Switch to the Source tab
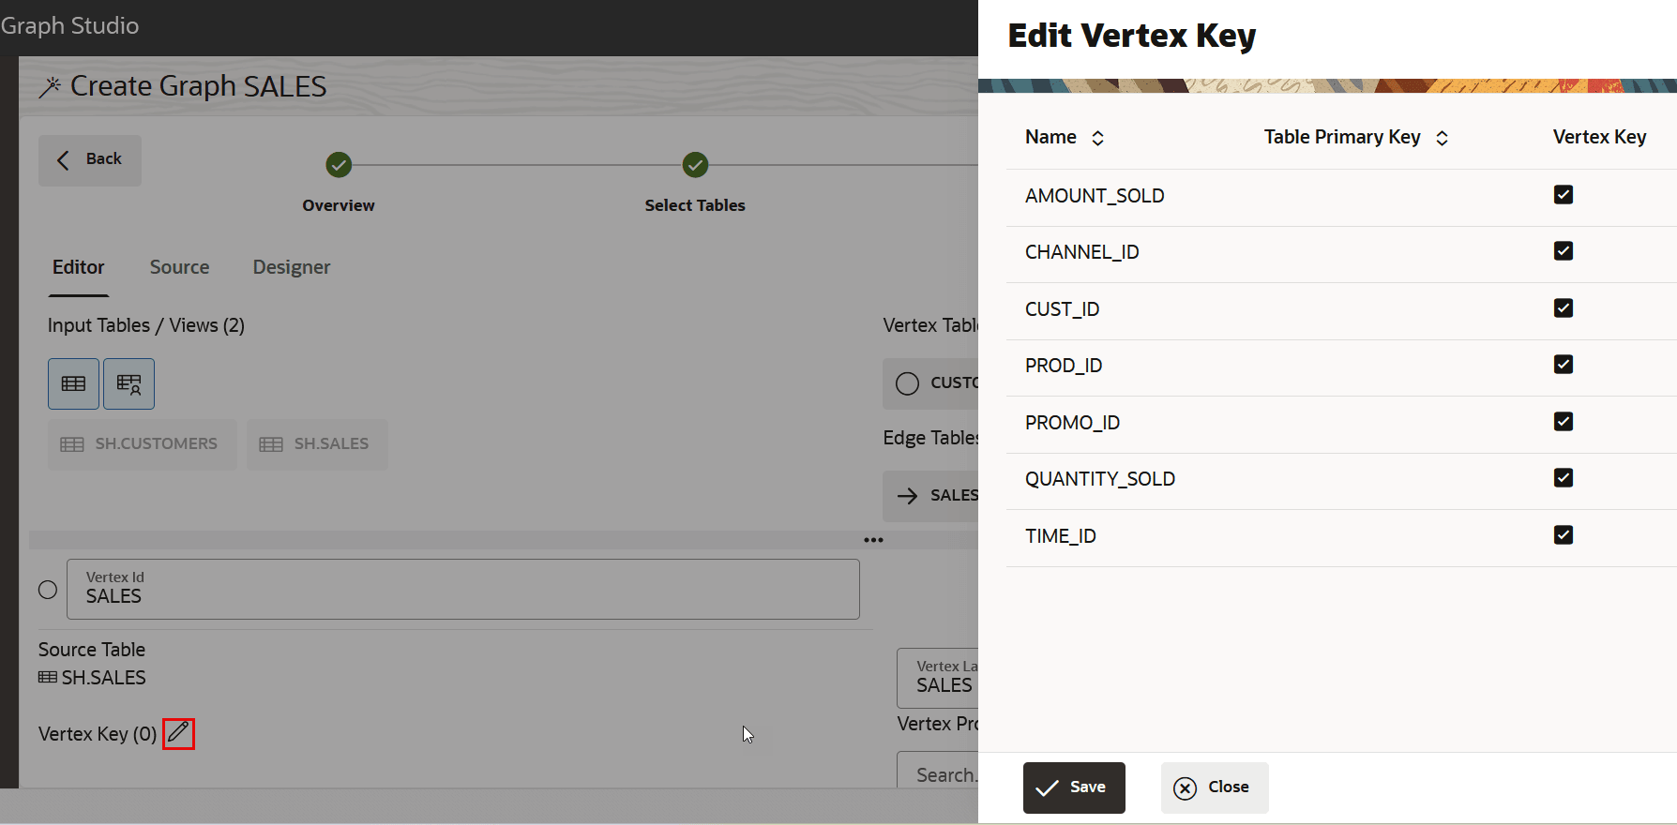The image size is (1677, 825). [x=179, y=267]
